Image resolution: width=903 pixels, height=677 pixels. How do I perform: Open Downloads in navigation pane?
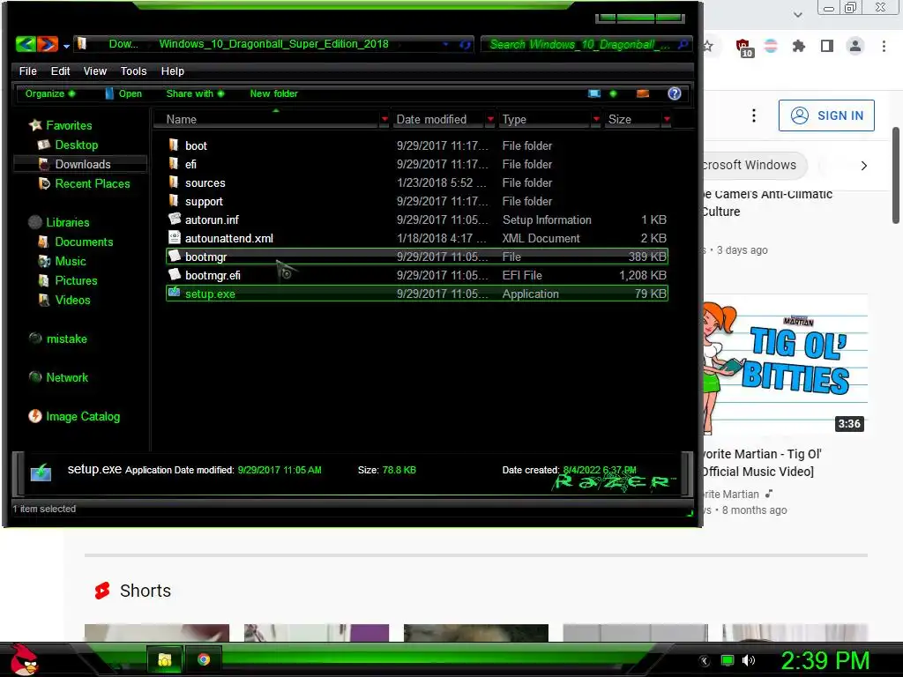pyautogui.click(x=82, y=164)
